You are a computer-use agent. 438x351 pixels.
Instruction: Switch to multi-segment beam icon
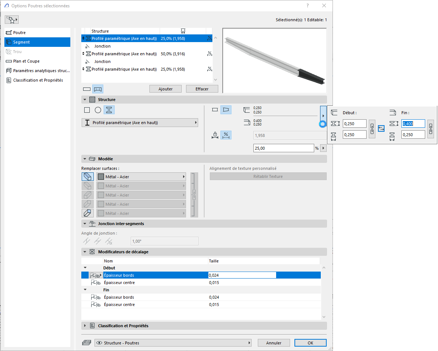(98, 89)
